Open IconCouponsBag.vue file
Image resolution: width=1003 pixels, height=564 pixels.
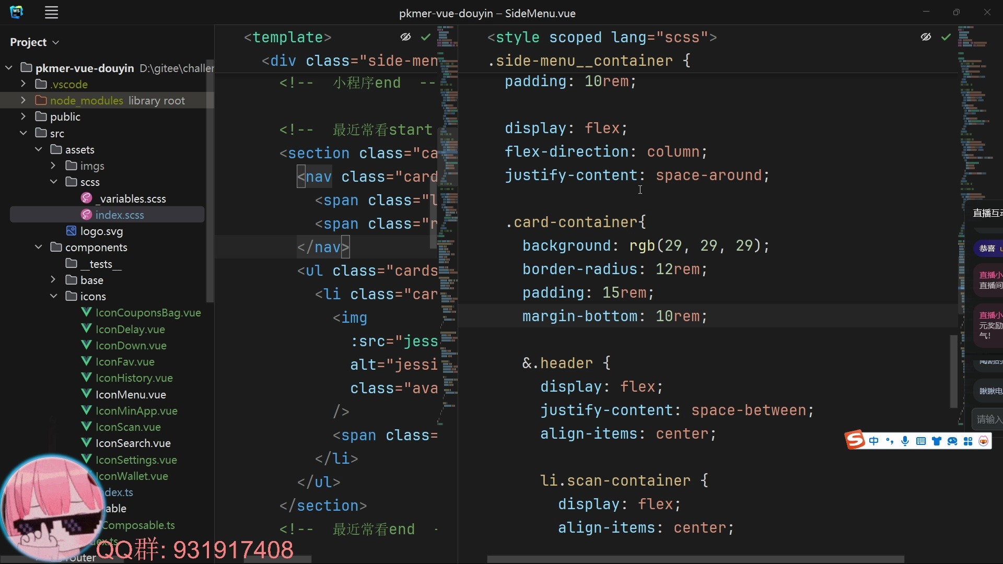148,313
